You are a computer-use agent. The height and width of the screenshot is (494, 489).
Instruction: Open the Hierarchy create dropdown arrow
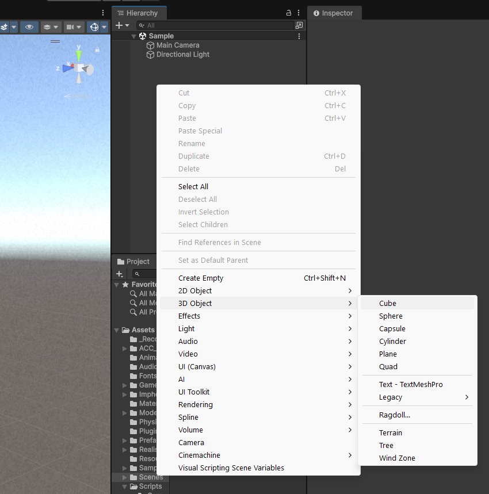pos(127,25)
